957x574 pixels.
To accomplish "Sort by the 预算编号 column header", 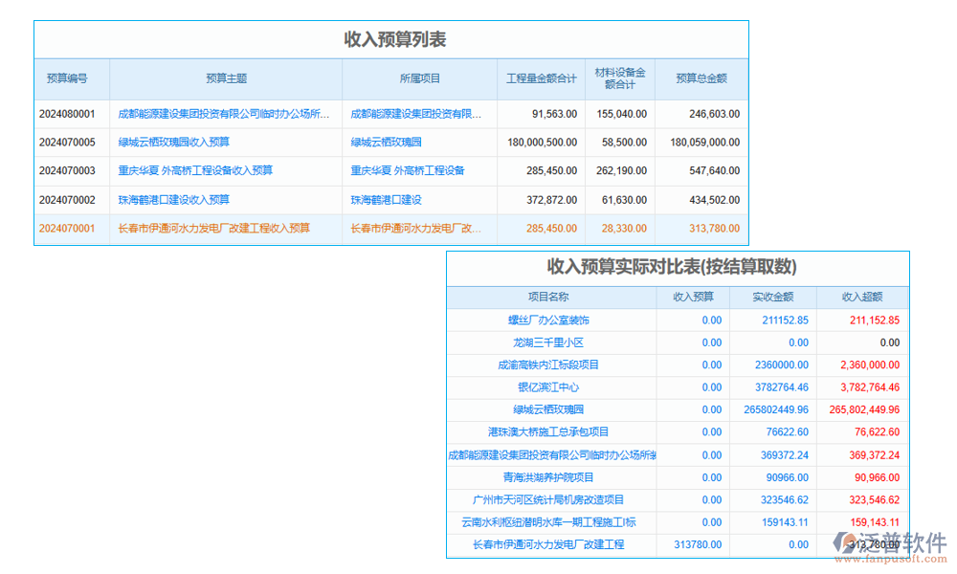I will coord(67,78).
